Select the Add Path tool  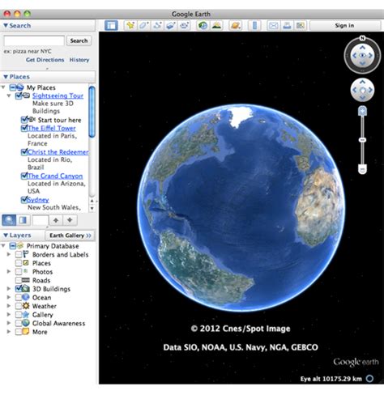click(x=157, y=26)
